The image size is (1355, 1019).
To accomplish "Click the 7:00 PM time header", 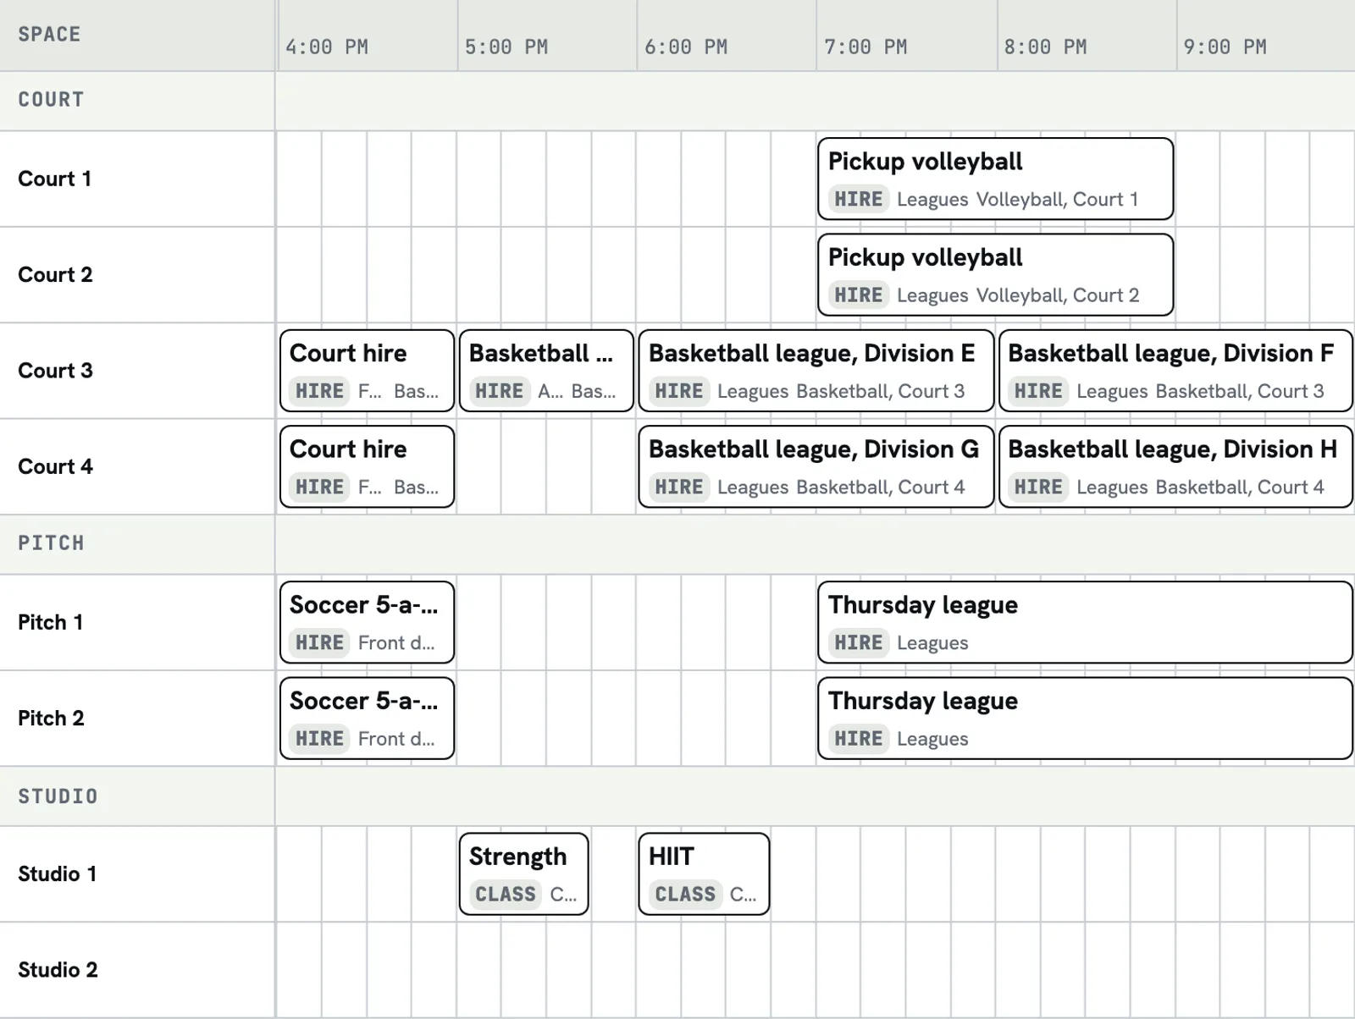I will pos(866,47).
